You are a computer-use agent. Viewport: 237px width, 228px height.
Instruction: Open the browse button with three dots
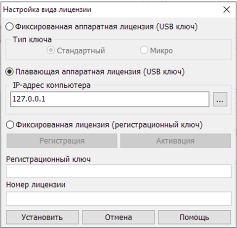pos(220,99)
